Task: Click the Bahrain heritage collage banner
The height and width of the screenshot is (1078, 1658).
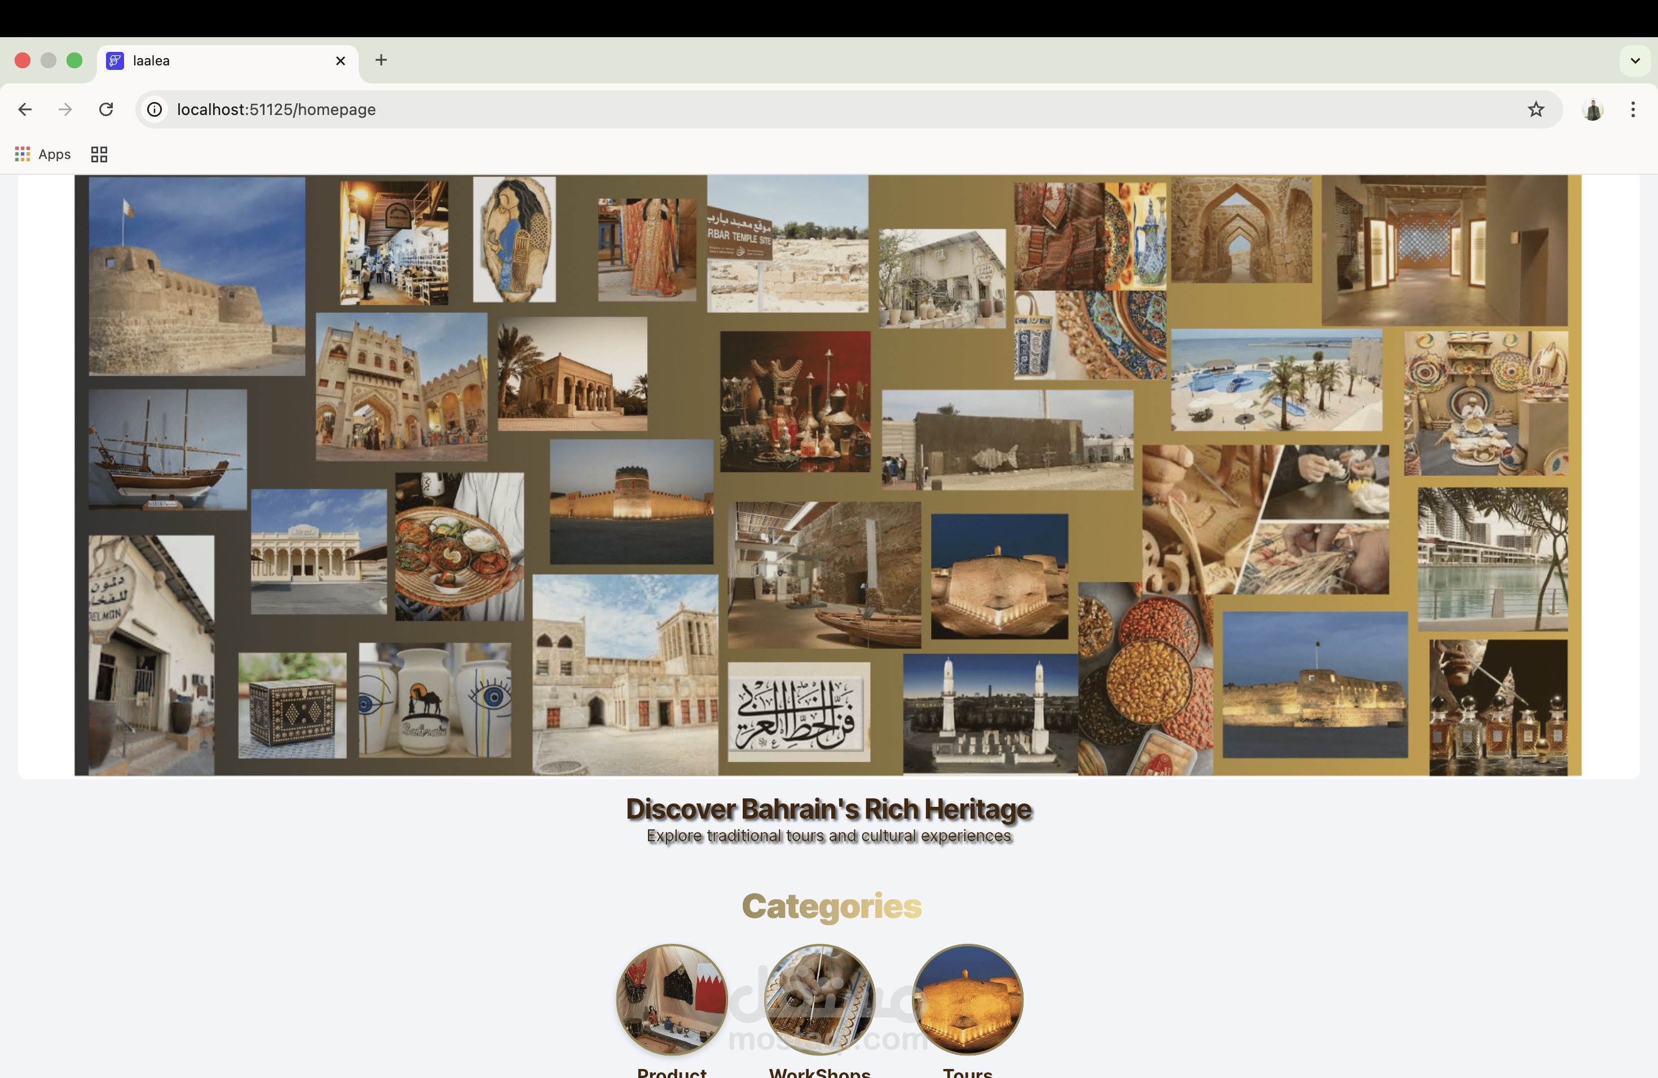Action: pos(828,475)
